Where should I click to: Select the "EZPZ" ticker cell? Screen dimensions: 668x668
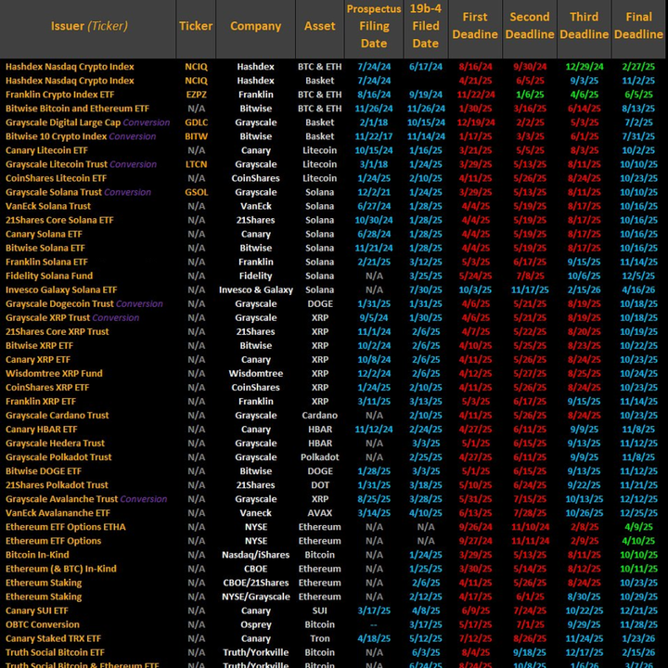[196, 95]
